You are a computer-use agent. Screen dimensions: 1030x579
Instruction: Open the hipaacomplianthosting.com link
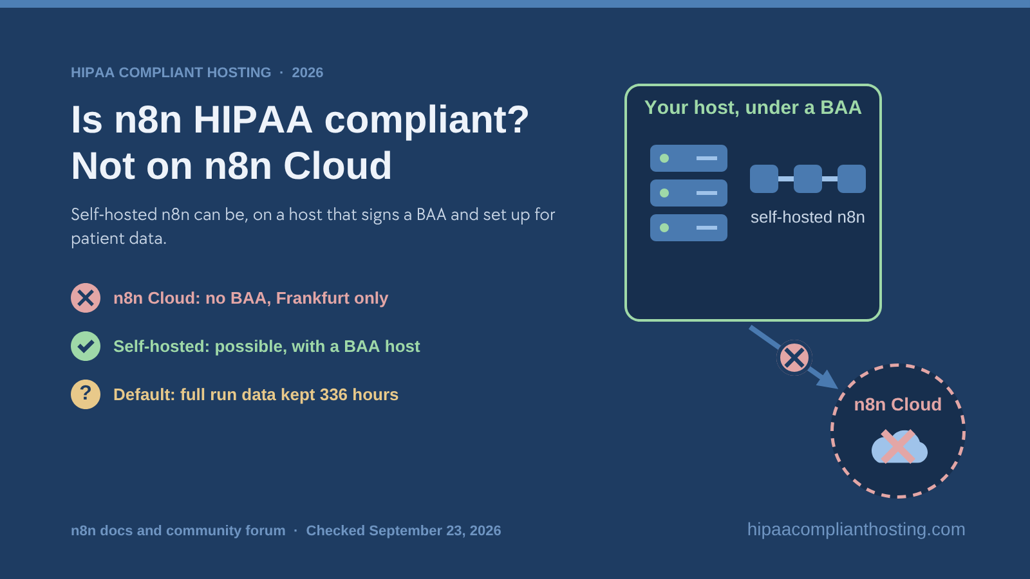856,529
